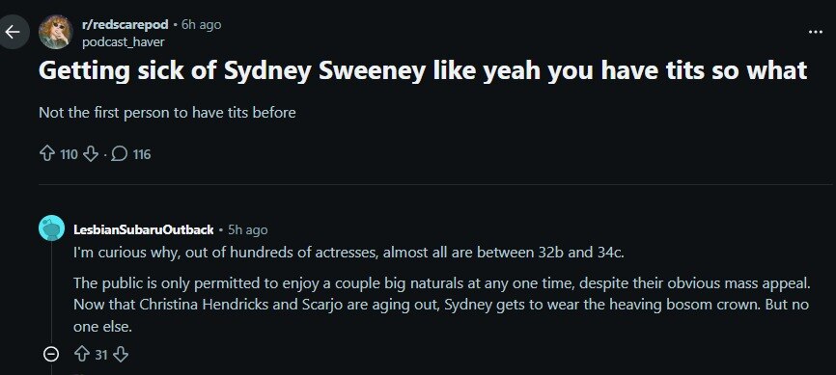Viewport: 836px width, 375px height.
Task: Go back using the left arrow button
Action: pyautogui.click(x=13, y=32)
